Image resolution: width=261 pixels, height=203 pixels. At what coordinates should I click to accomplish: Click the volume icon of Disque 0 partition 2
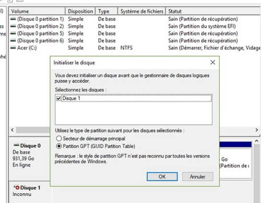coord(13,26)
